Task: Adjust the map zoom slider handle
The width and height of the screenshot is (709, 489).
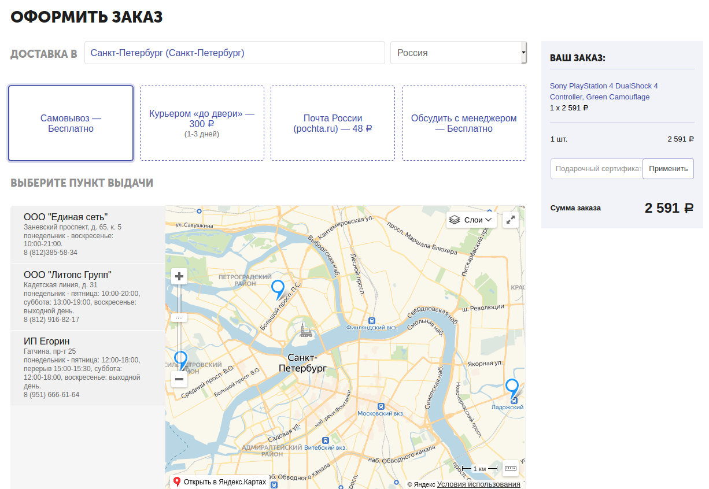Action: click(x=179, y=317)
